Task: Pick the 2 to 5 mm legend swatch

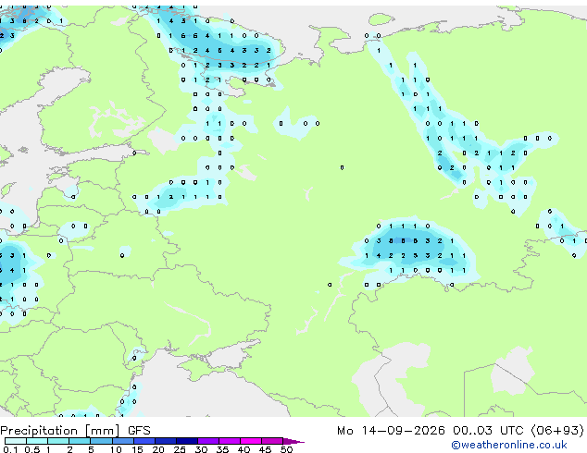Action: coord(80,441)
